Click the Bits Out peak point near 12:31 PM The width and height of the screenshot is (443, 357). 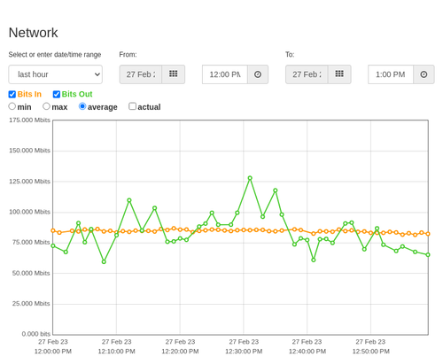[250, 178]
